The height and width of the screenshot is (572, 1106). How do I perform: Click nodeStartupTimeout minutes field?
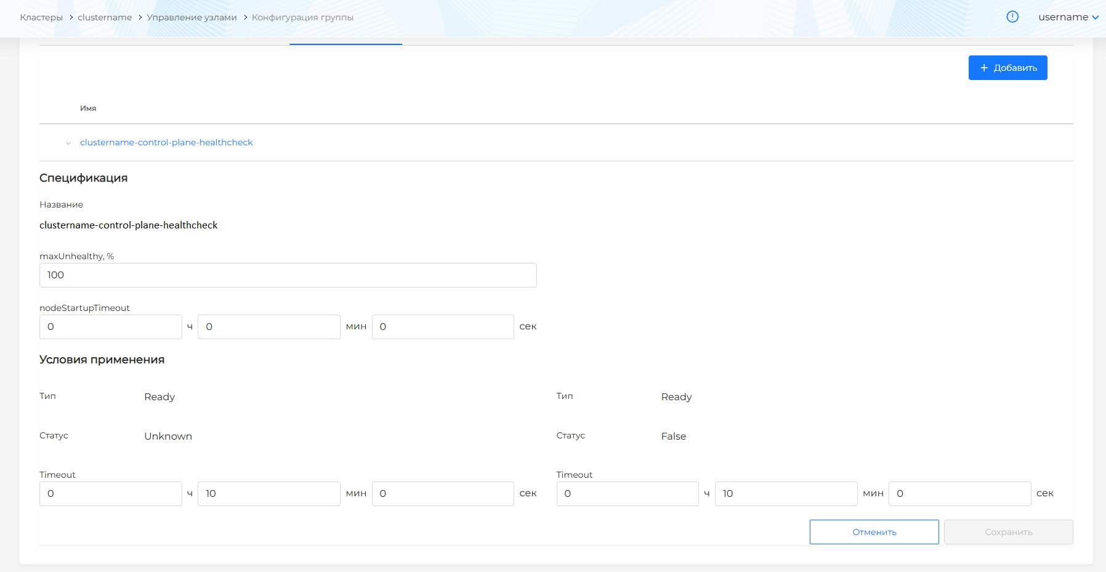[x=268, y=327]
